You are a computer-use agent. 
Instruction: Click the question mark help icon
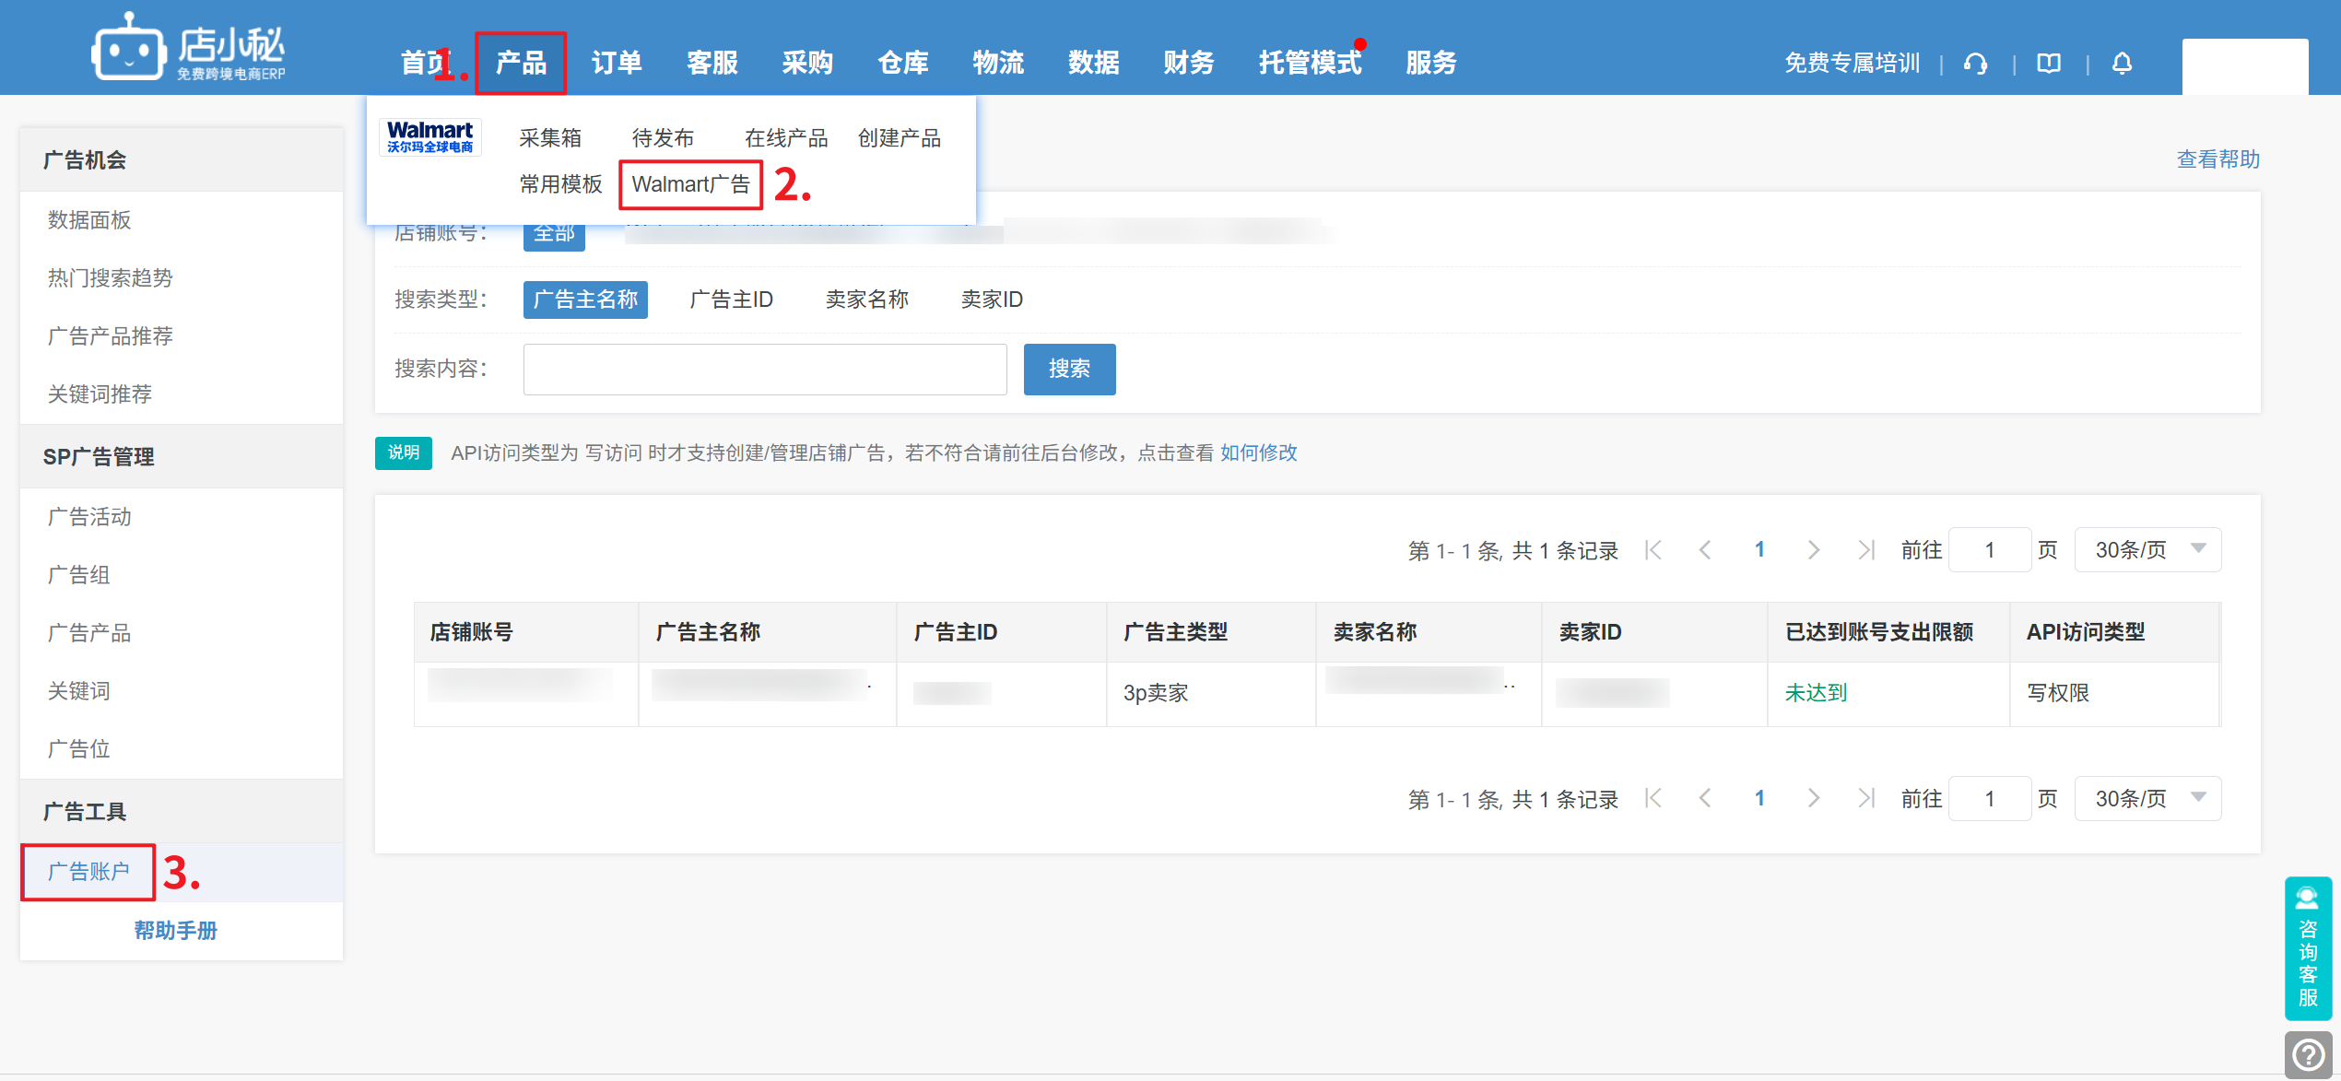coord(2308,1053)
